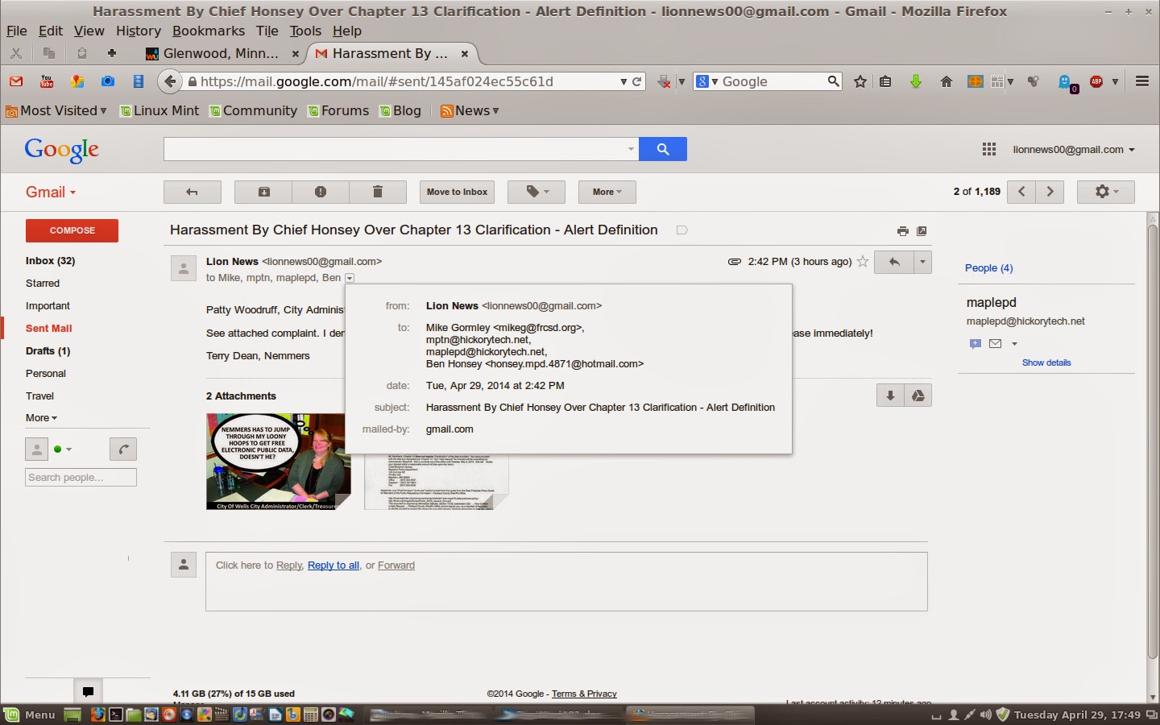Click the Adblock Plus toolbar icon
The image size is (1160, 725).
pyautogui.click(x=1096, y=81)
